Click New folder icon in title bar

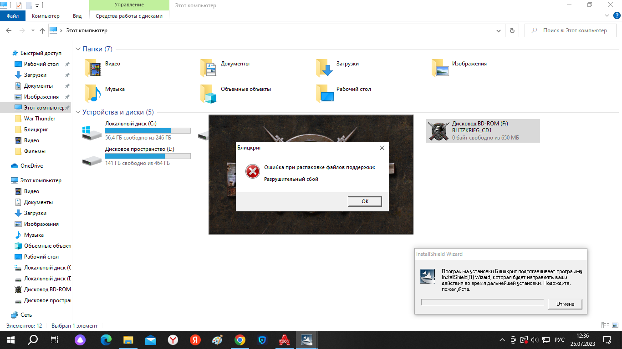[28, 5]
